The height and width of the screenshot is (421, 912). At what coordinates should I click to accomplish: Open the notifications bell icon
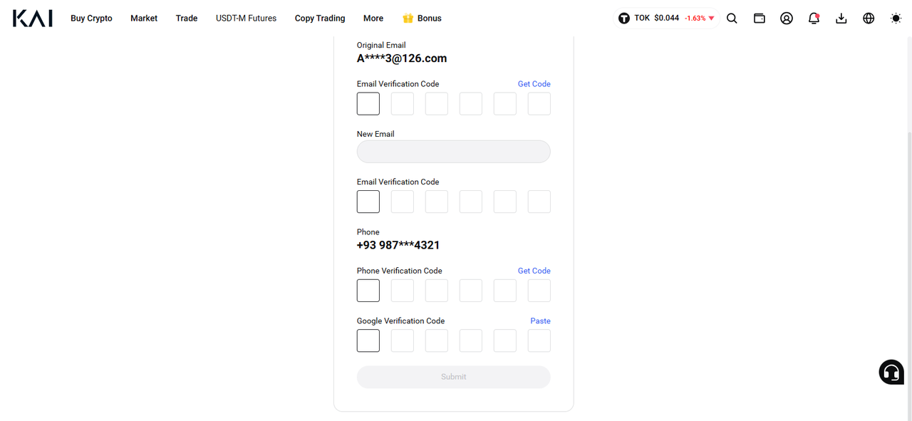(x=814, y=19)
